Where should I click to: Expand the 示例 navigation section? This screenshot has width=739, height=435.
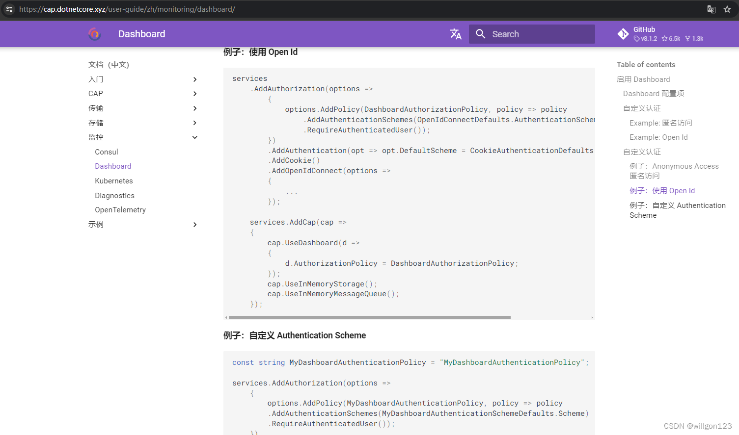click(x=195, y=225)
